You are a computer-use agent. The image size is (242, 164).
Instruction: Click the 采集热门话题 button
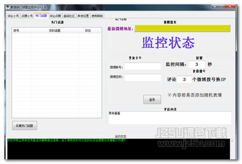[x=24, y=125]
